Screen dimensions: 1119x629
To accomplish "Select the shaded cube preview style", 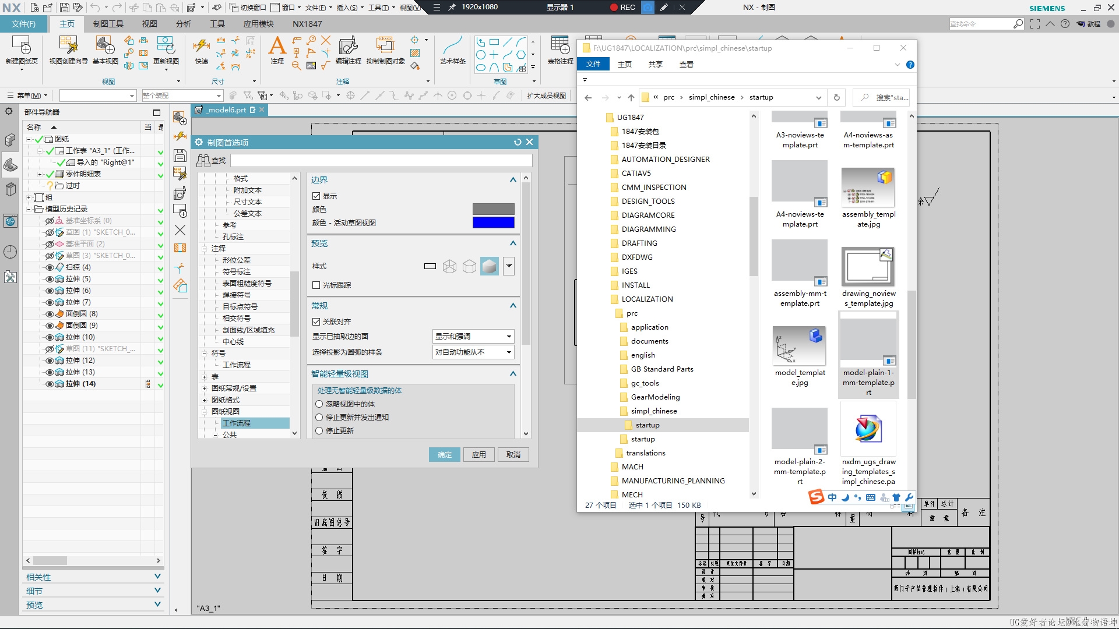I will (489, 266).
